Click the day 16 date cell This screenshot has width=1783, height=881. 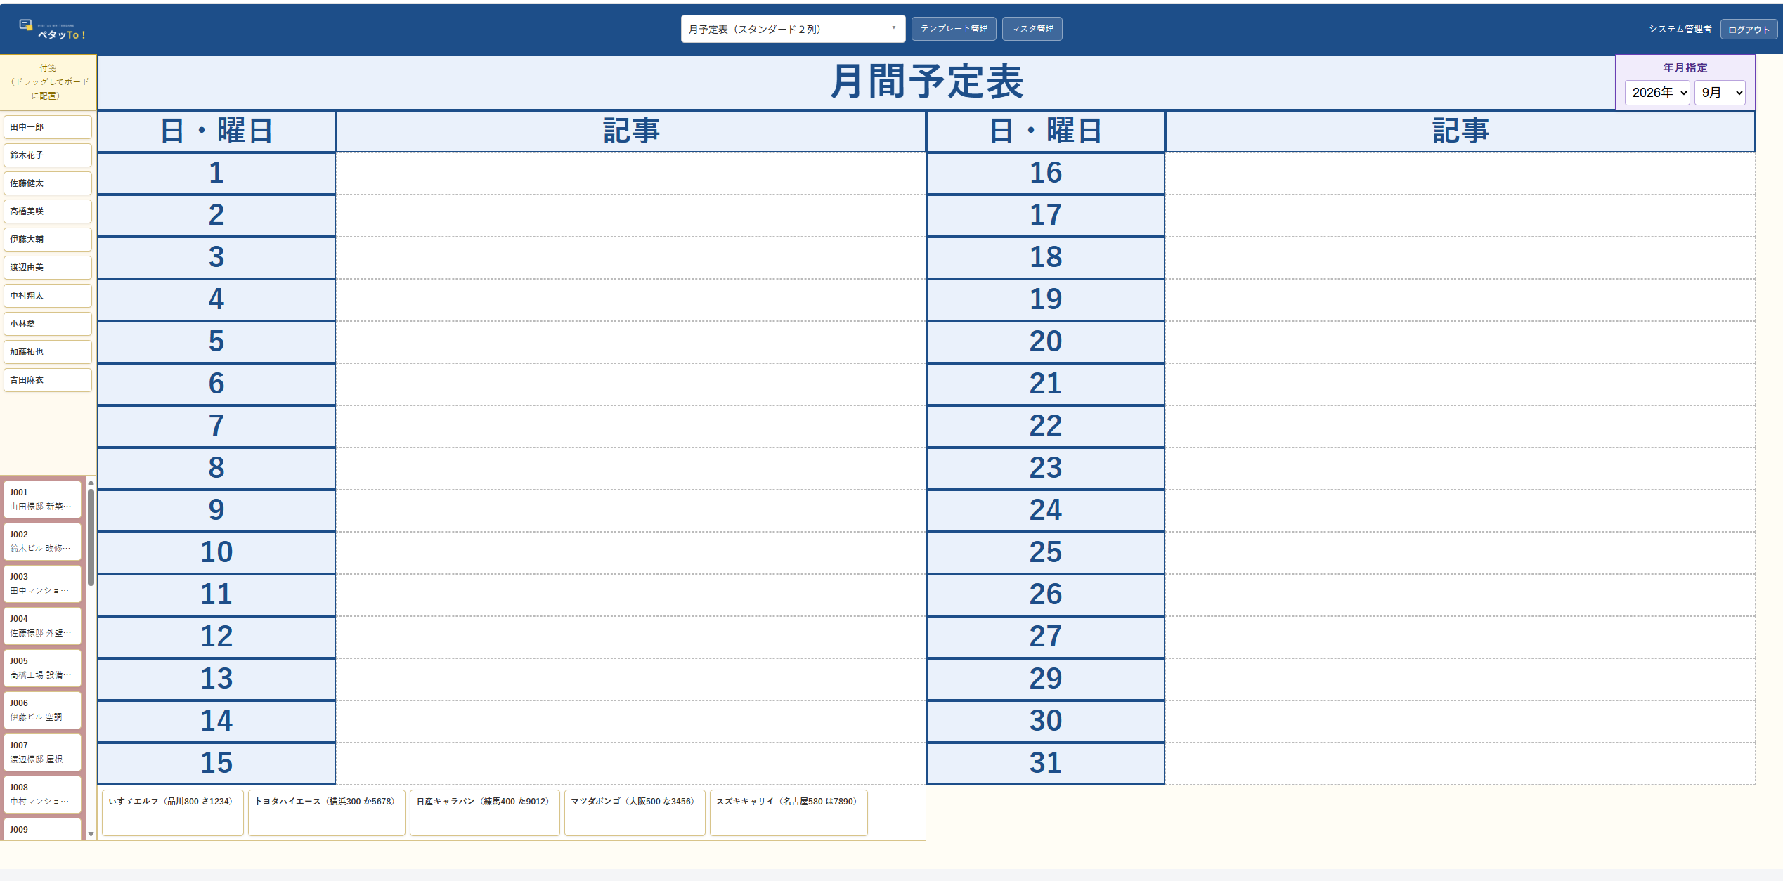click(1046, 174)
